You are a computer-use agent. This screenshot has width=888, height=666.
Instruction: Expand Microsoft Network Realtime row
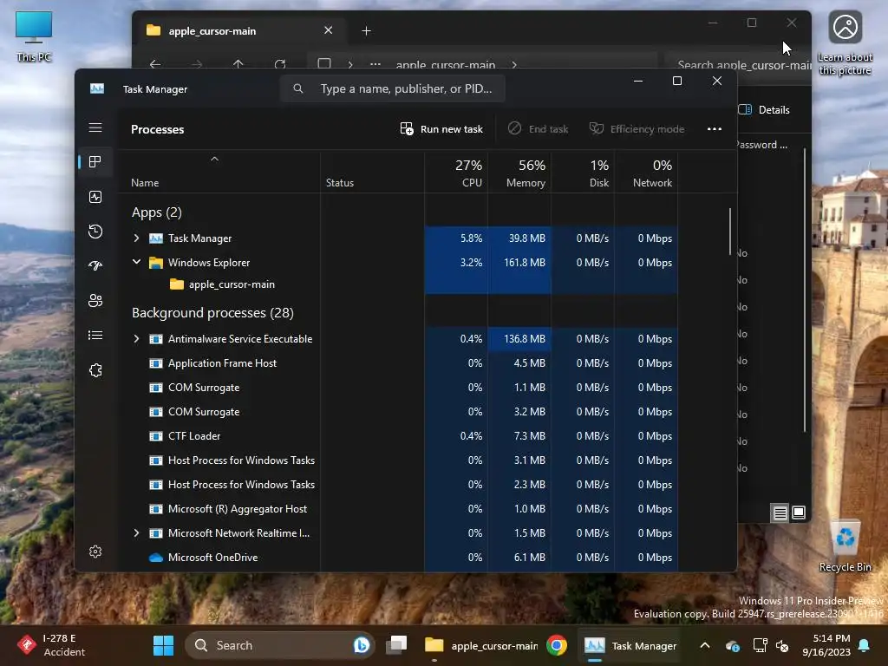pyautogui.click(x=136, y=533)
